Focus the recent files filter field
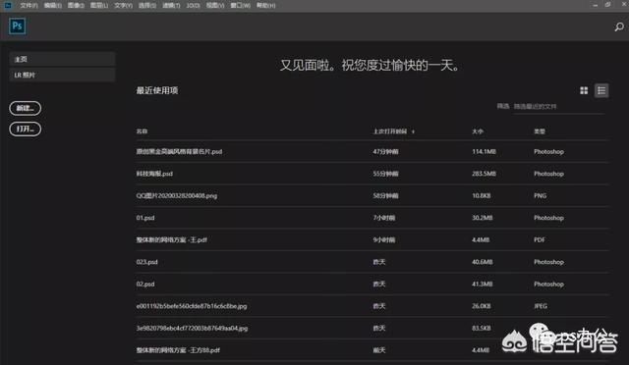Viewport: 629px width, 365px height. (x=558, y=107)
